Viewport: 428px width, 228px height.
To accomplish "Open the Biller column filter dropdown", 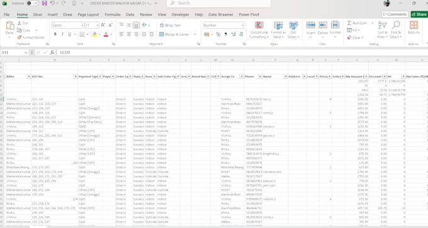I will (28, 77).
